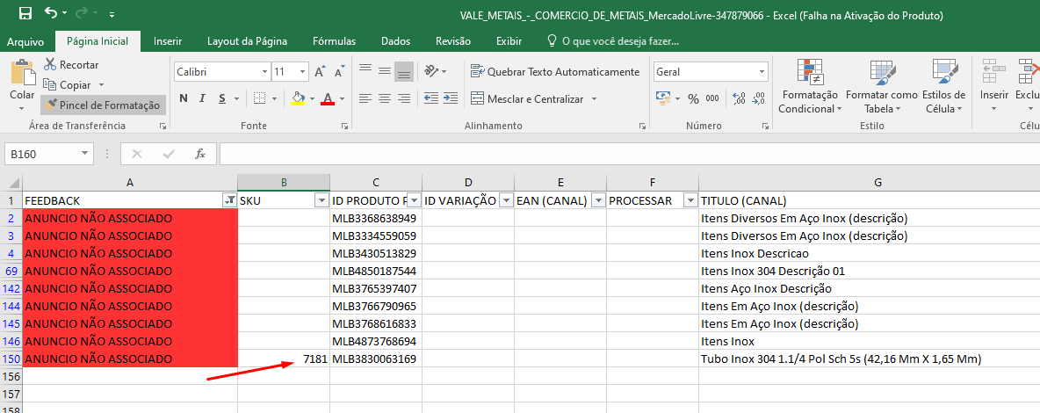The image size is (1040, 413).
Task: Select cell containing SKU 7181
Action: tap(284, 359)
